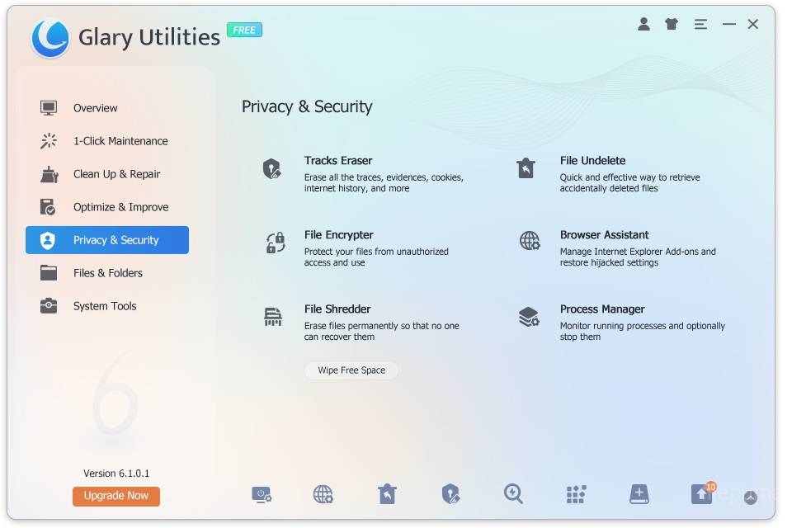The height and width of the screenshot is (528, 792).
Task: Open the File Shredder tool title
Action: click(x=337, y=309)
